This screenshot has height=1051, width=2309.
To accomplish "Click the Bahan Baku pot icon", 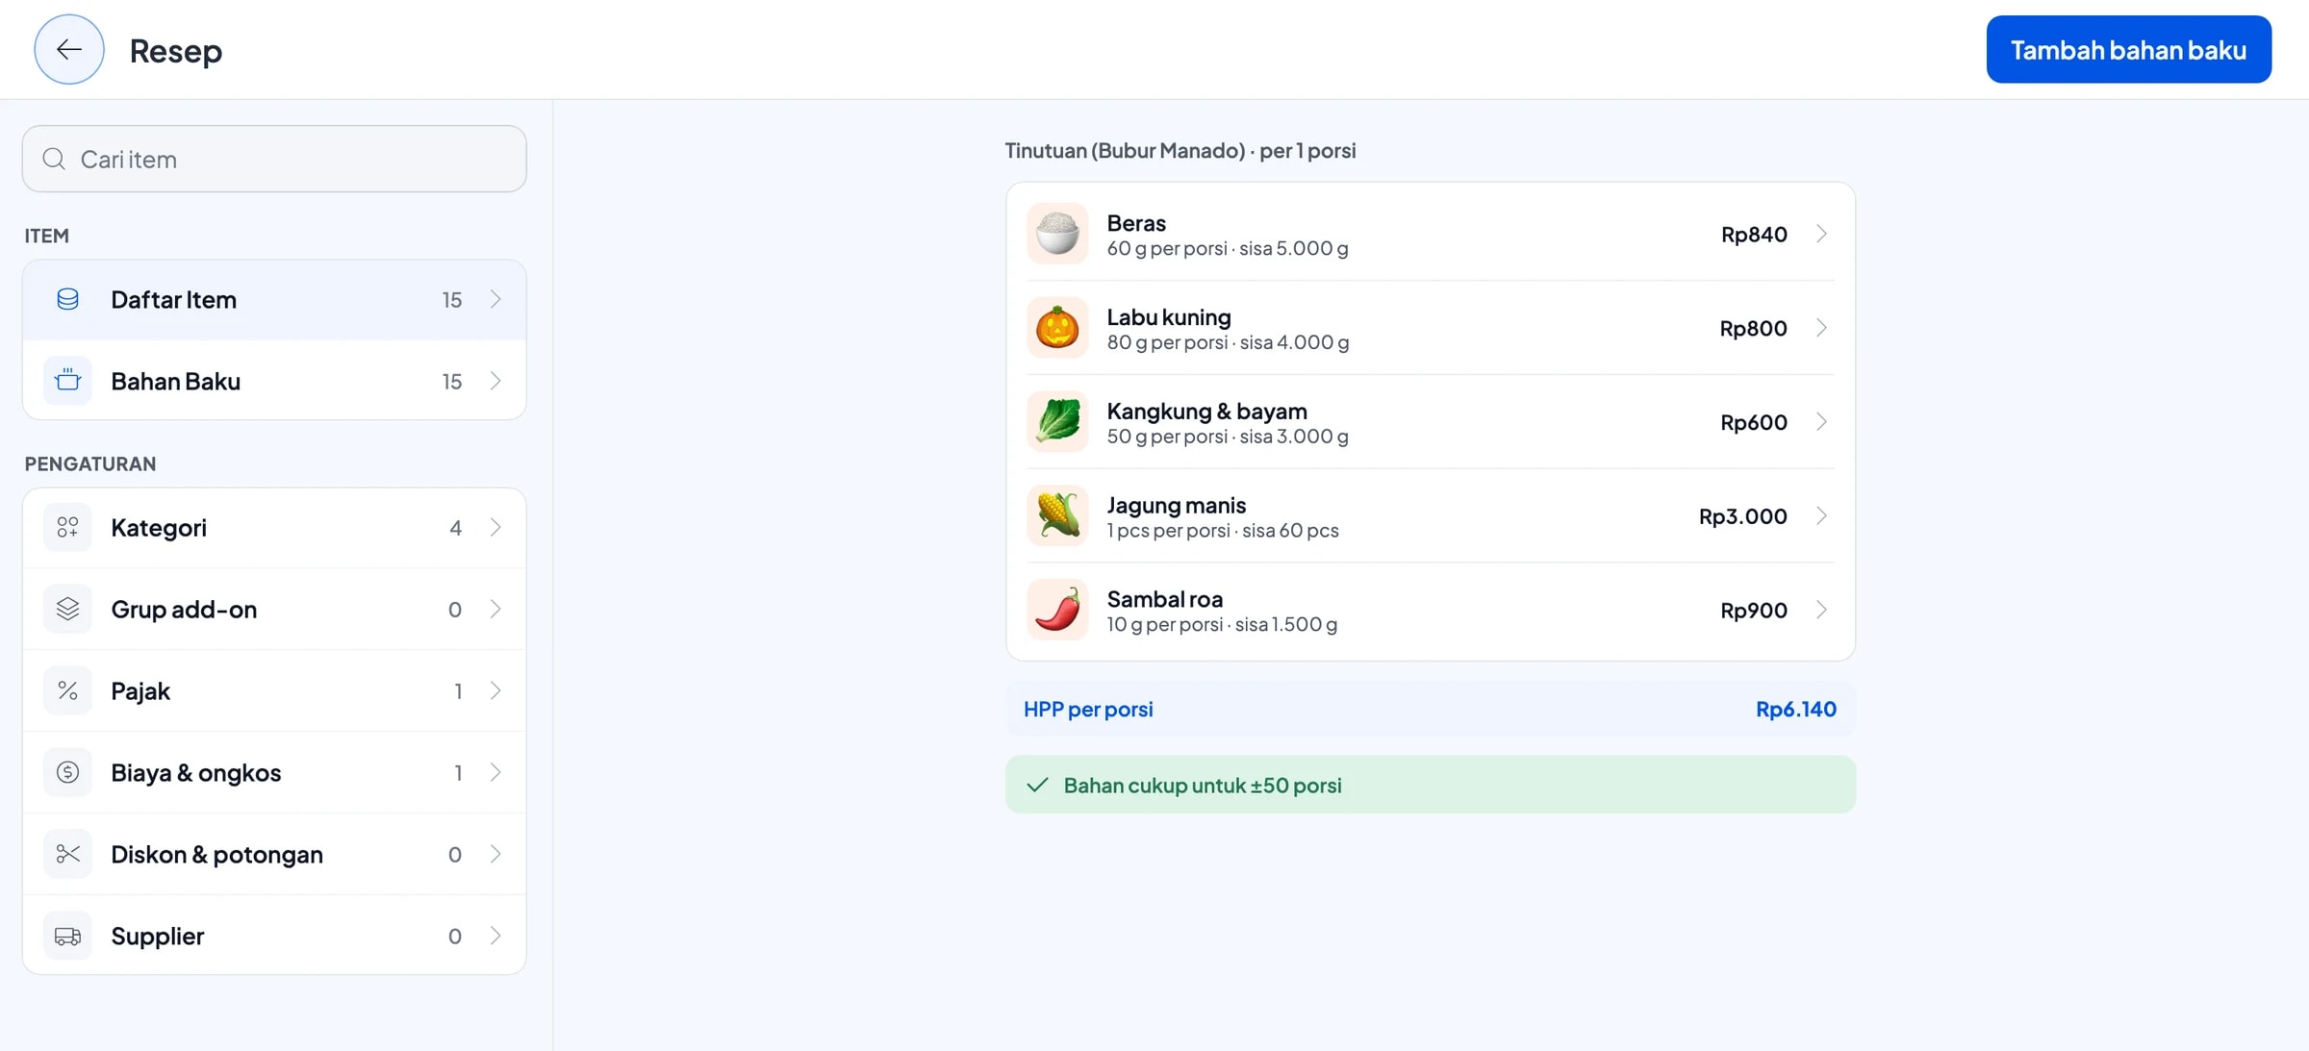I will coord(67,381).
